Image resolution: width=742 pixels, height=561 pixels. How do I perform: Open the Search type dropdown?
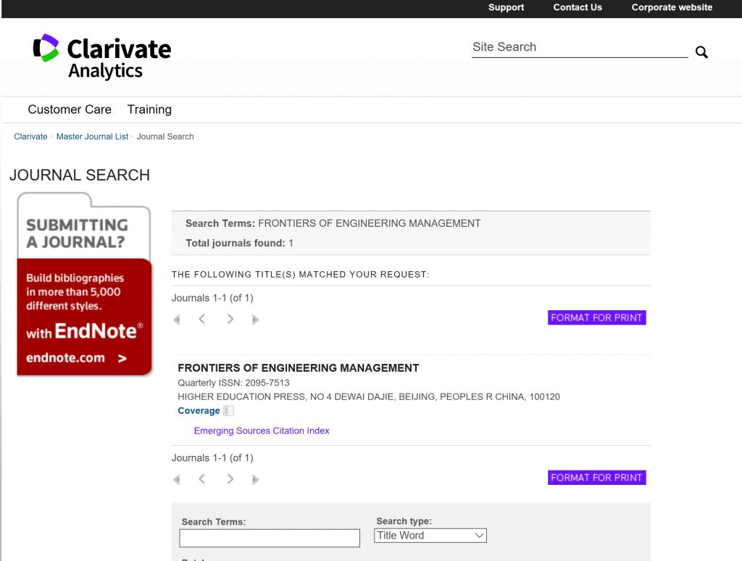430,536
